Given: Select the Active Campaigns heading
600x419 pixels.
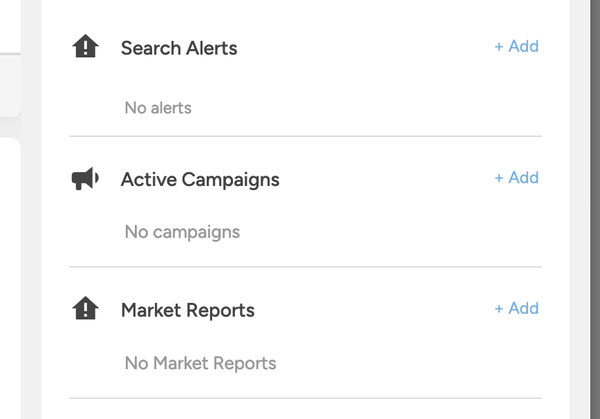Looking at the screenshot, I should pos(200,180).
